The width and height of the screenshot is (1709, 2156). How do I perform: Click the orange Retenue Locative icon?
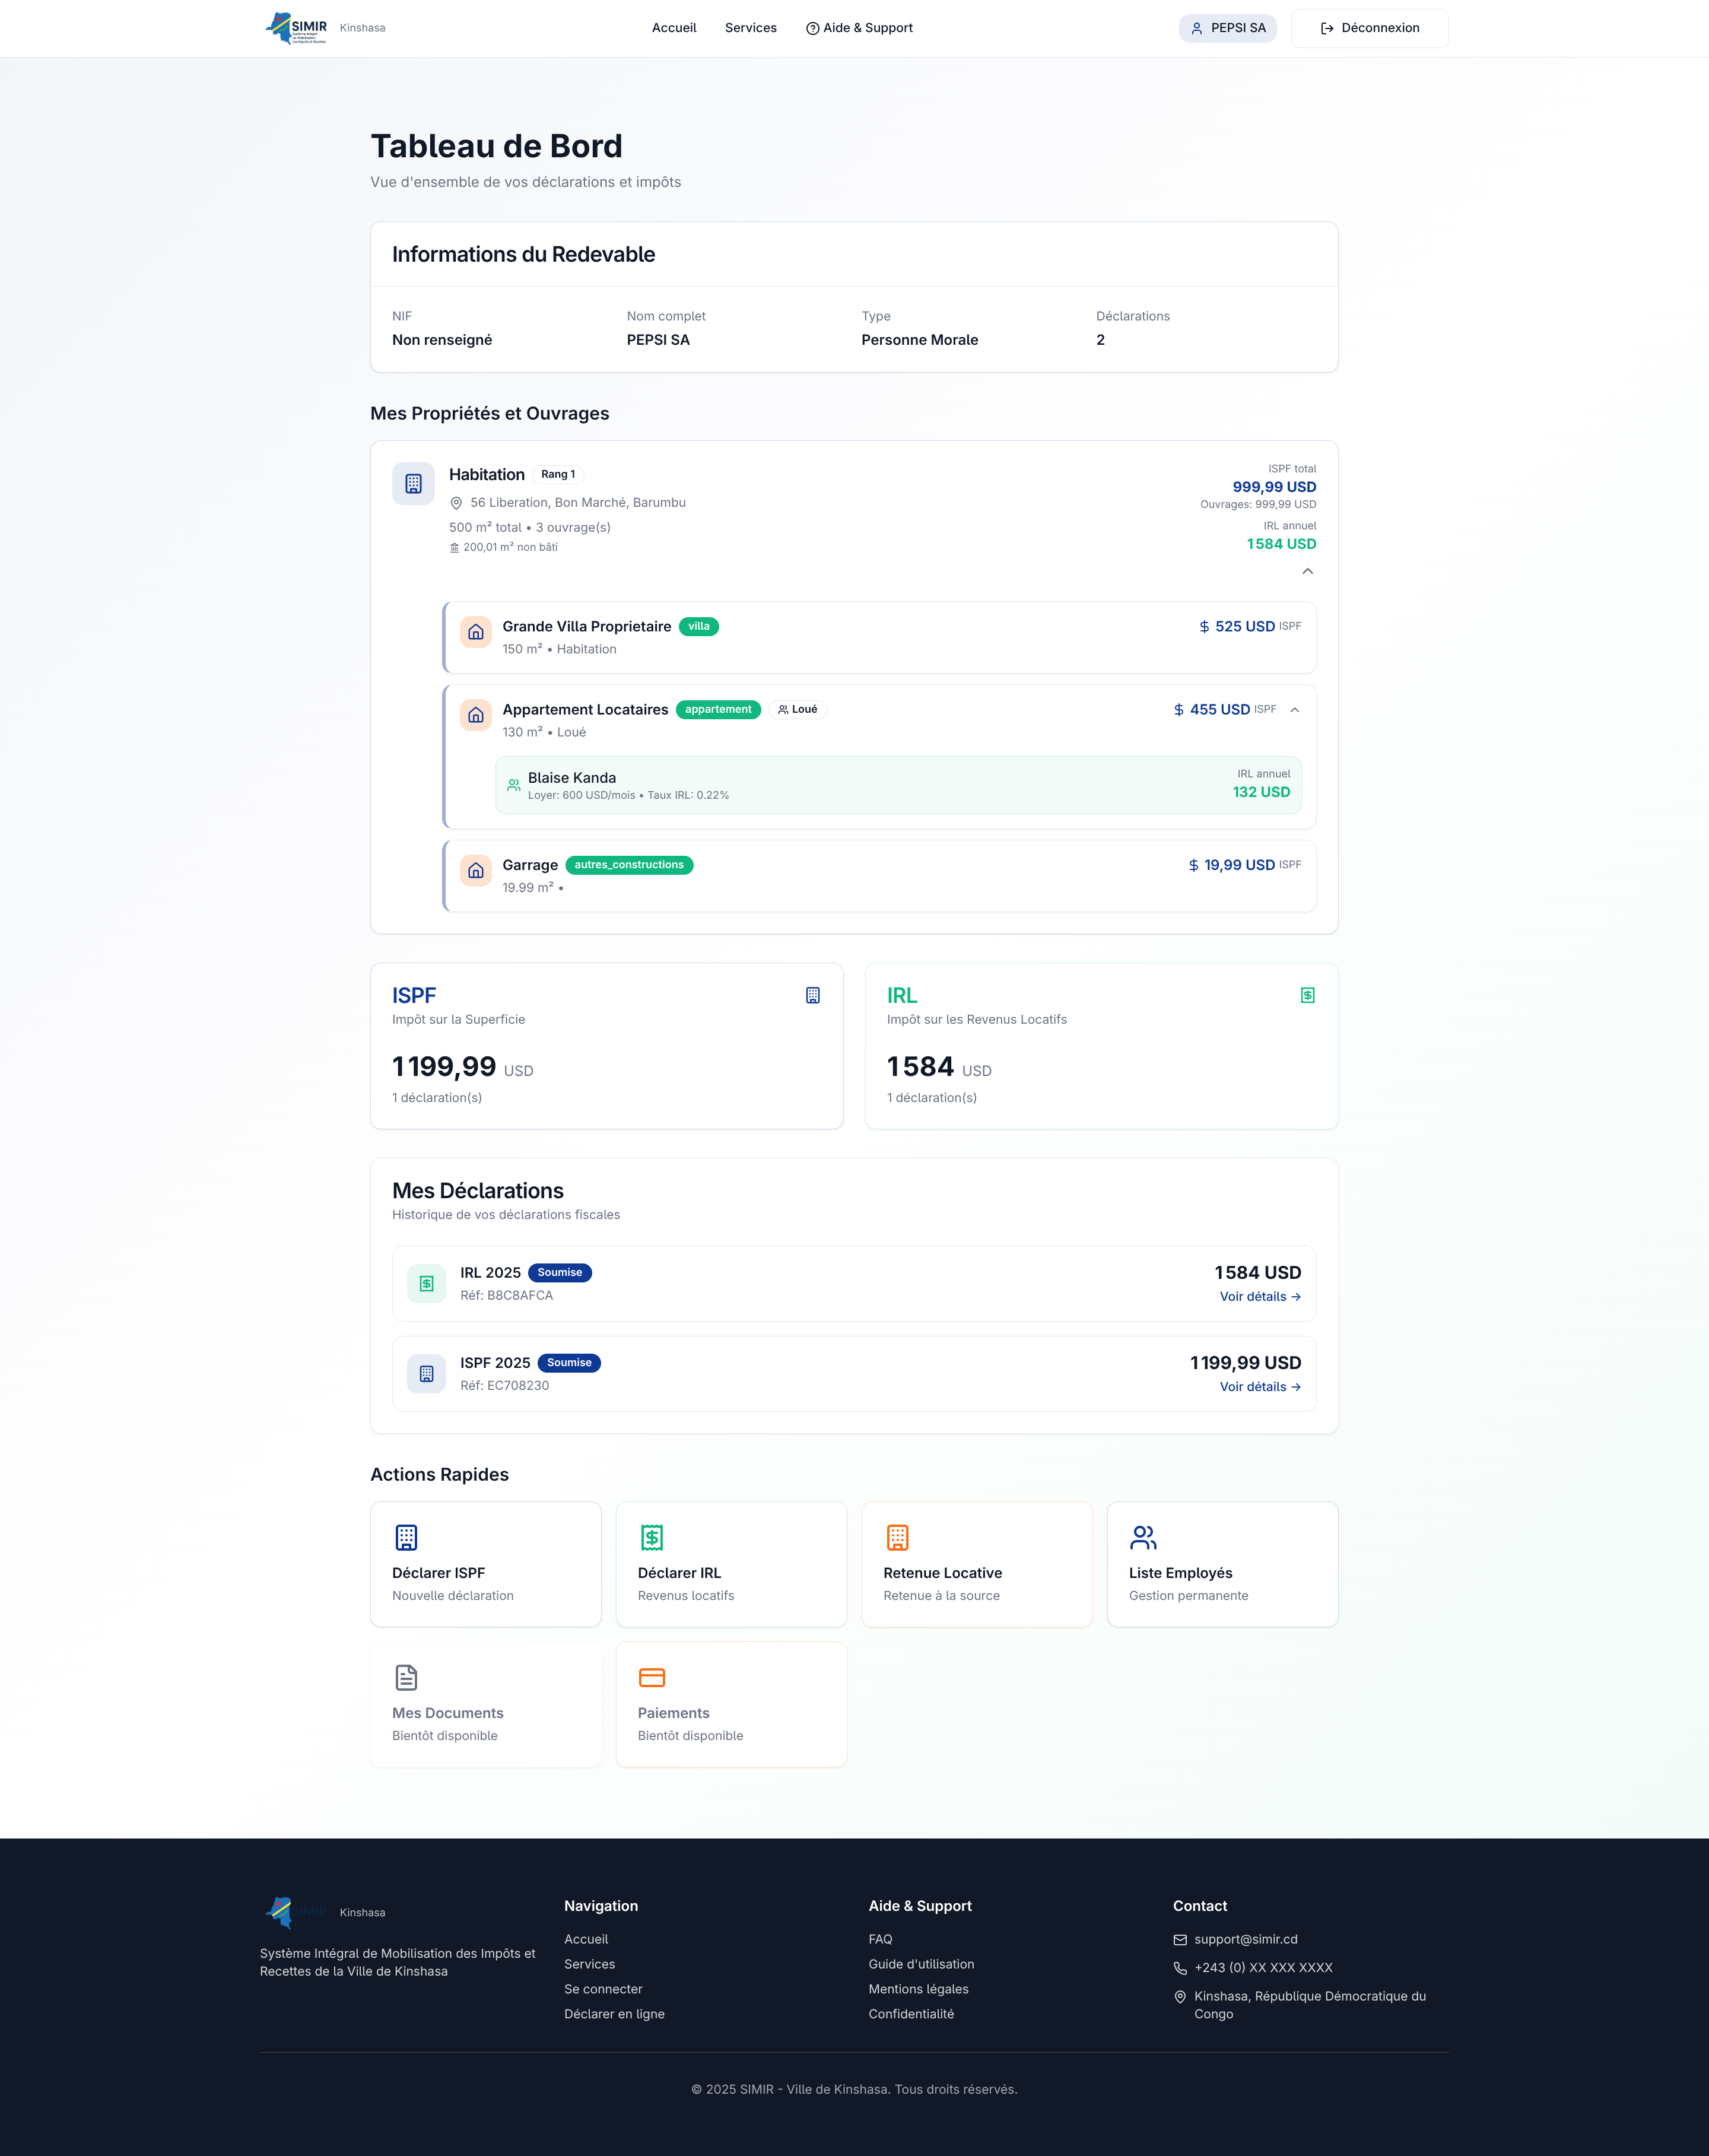897,1537
